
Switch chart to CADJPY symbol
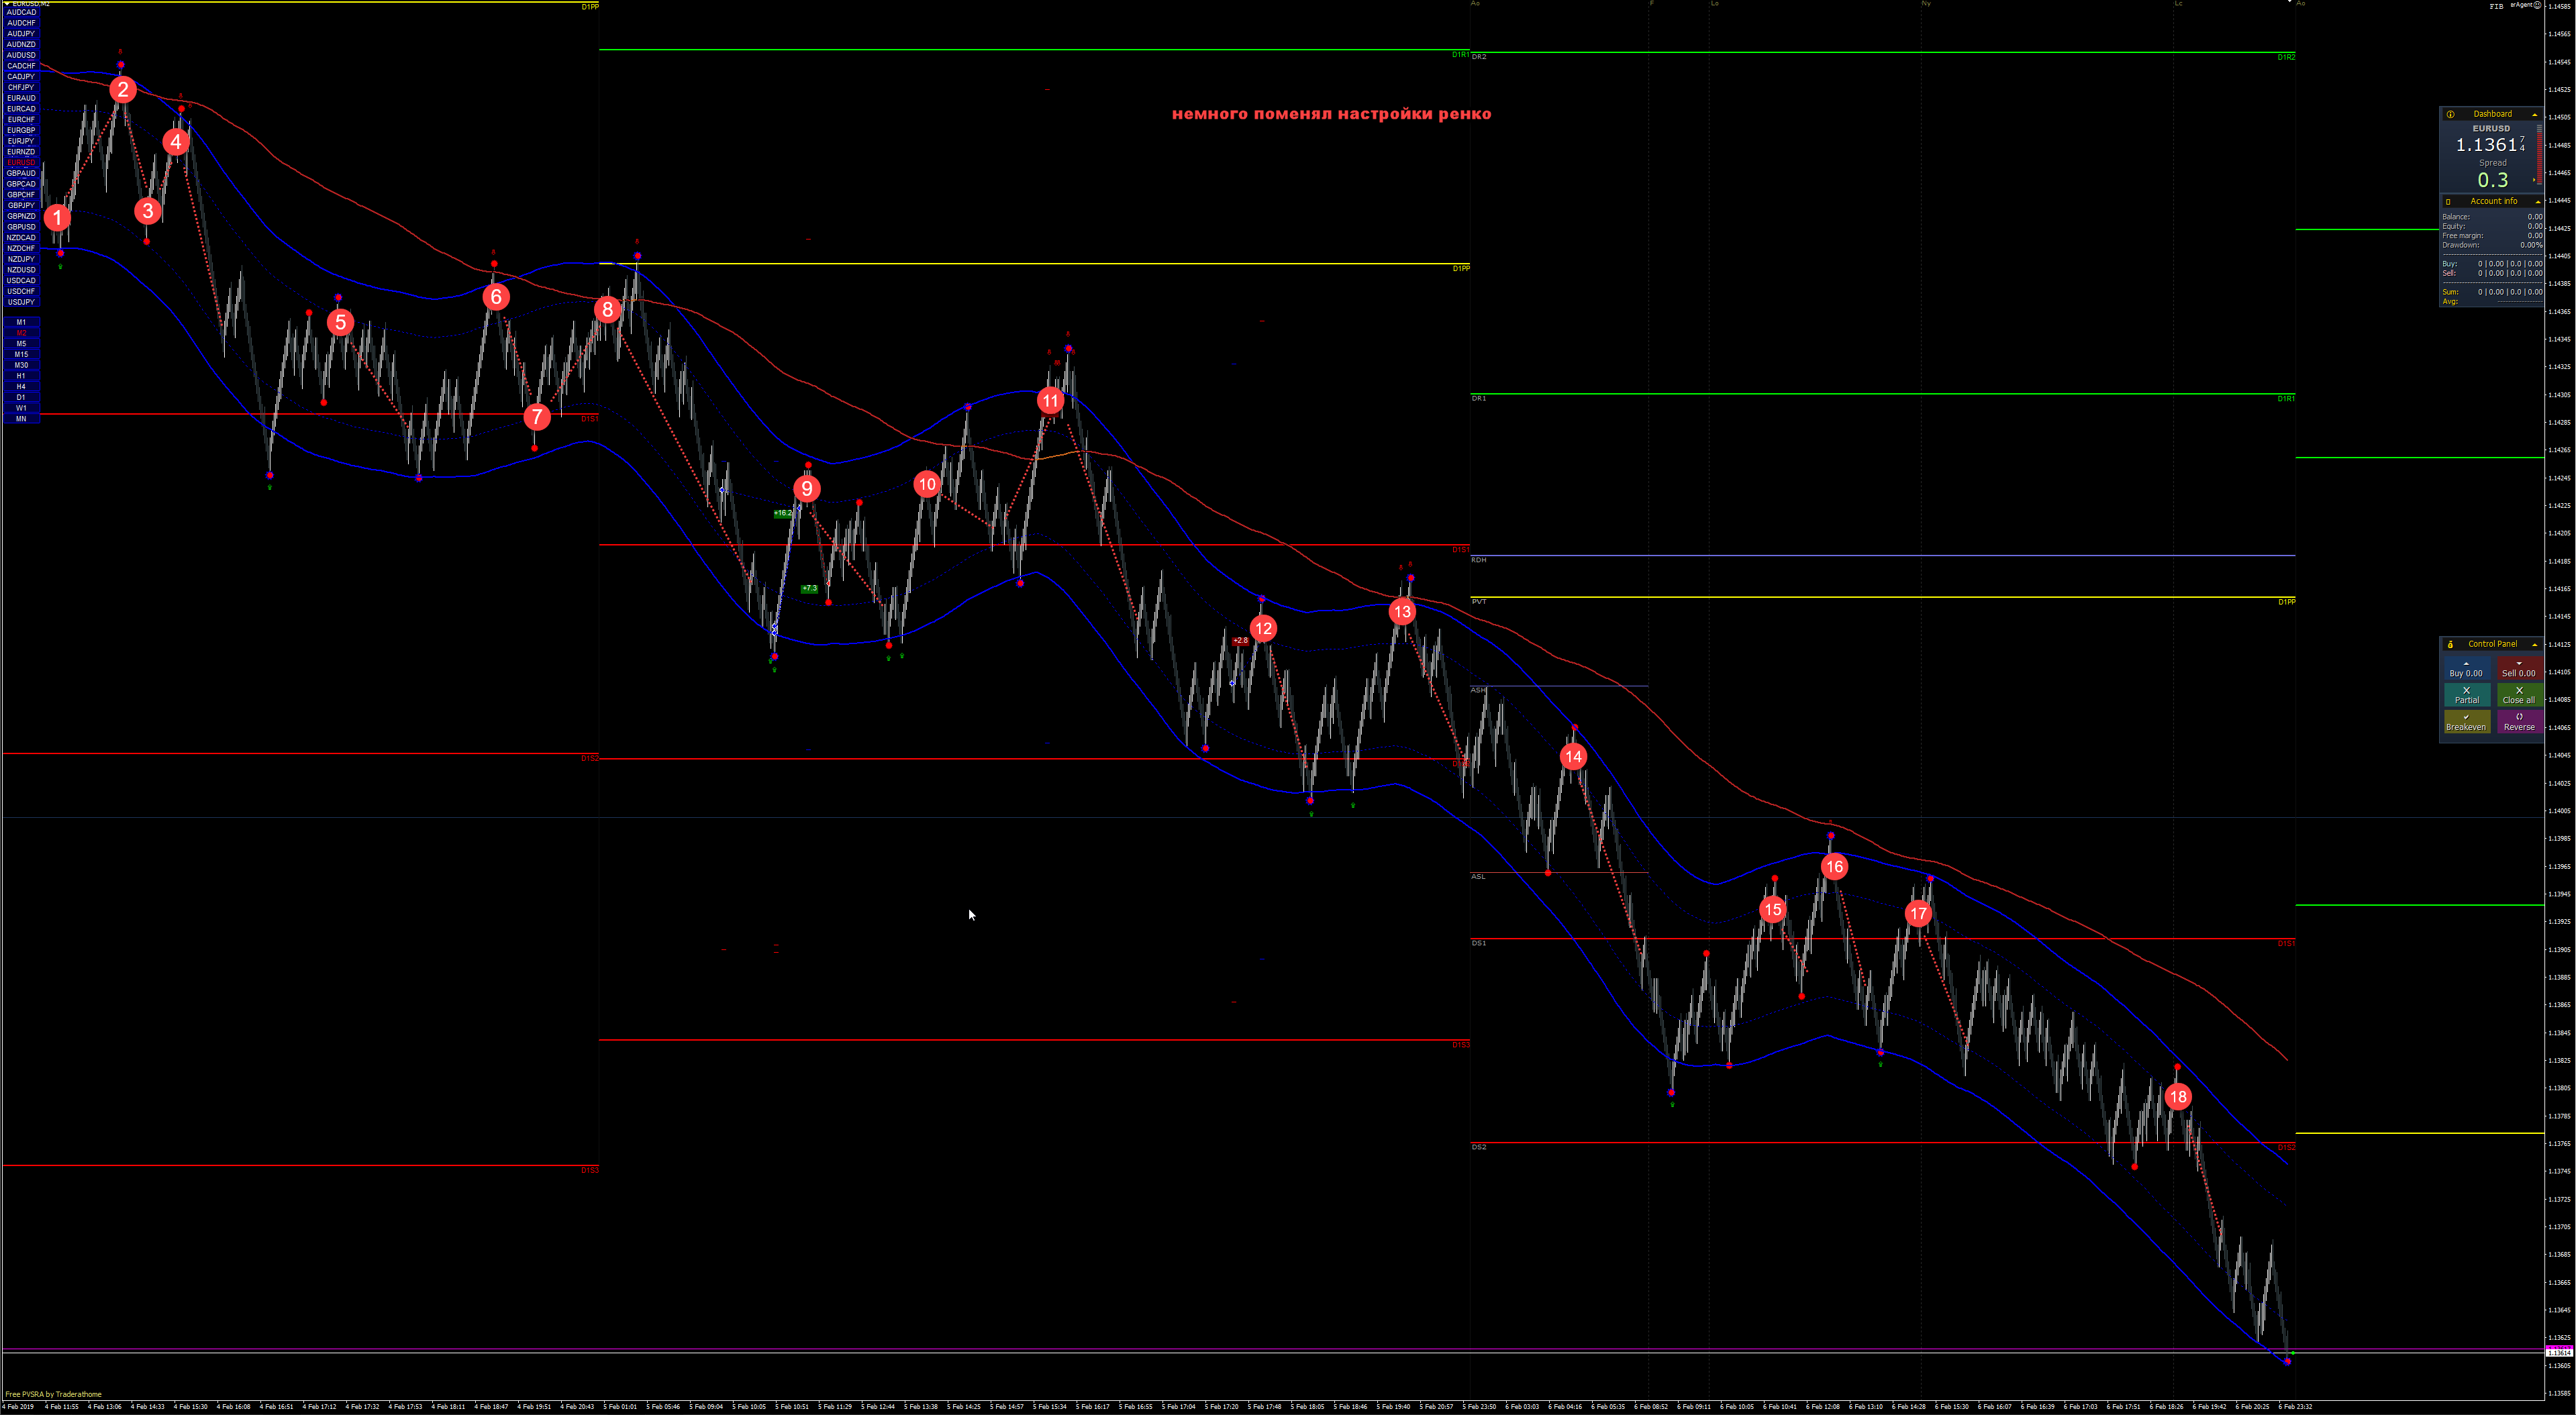click(21, 77)
